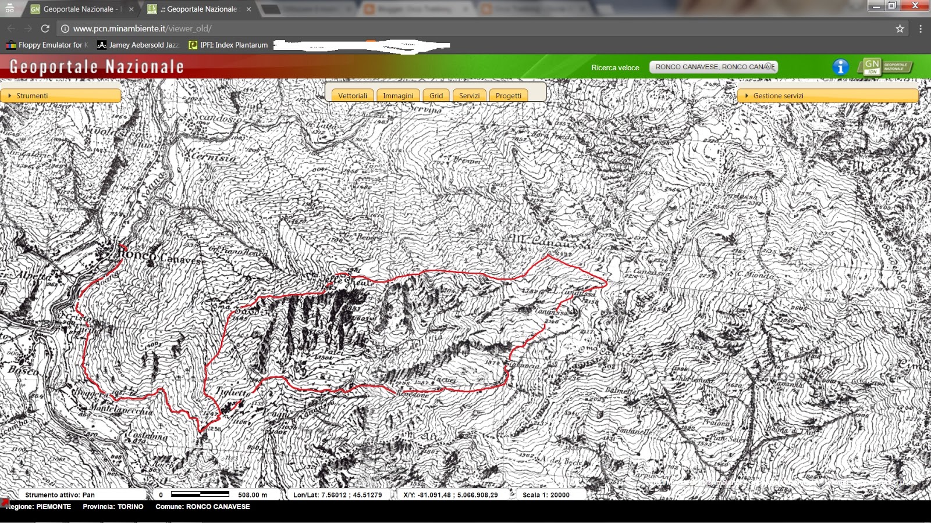Image resolution: width=931 pixels, height=523 pixels.
Task: Click the browser address bar URL
Action: pos(142,28)
